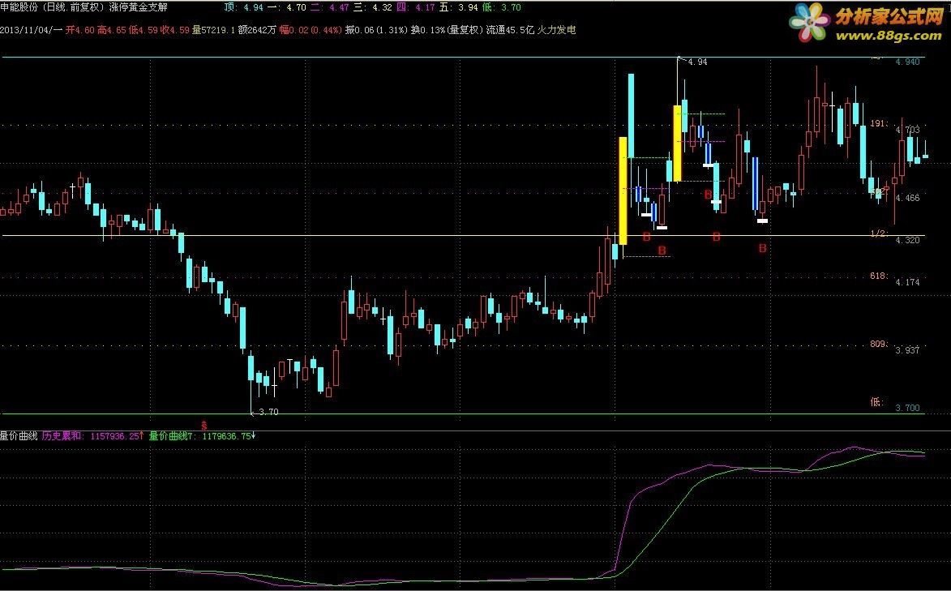The width and height of the screenshot is (951, 591).
Task: Click the 高4.65 high price value
Action: [112, 30]
